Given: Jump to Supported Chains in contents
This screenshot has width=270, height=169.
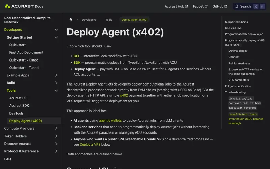Looking at the screenshot, I should pyautogui.click(x=237, y=22).
